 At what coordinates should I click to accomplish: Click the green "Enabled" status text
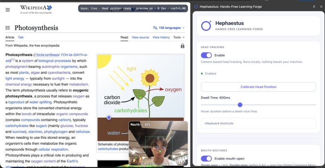coord(210,73)
